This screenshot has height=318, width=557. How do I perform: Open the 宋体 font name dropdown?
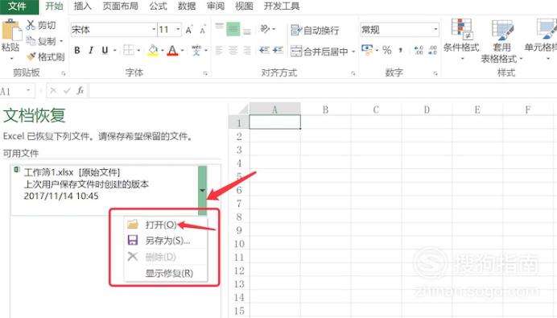coord(154,30)
